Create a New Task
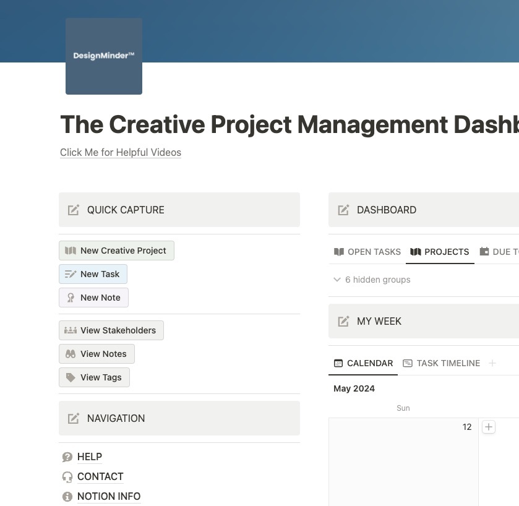Viewport: 519px width, 506px height. click(93, 274)
